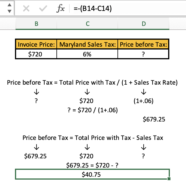Select the (1+.06) cell
Viewport: 186px width, 194px height.
(x=143, y=101)
